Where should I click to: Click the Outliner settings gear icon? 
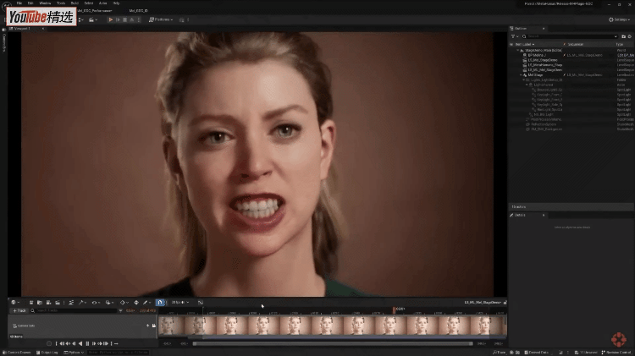point(629,36)
